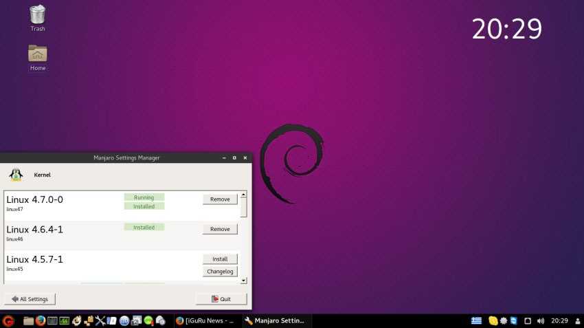Click the large desktop clock widget
The height and width of the screenshot is (328, 584).
506,29
